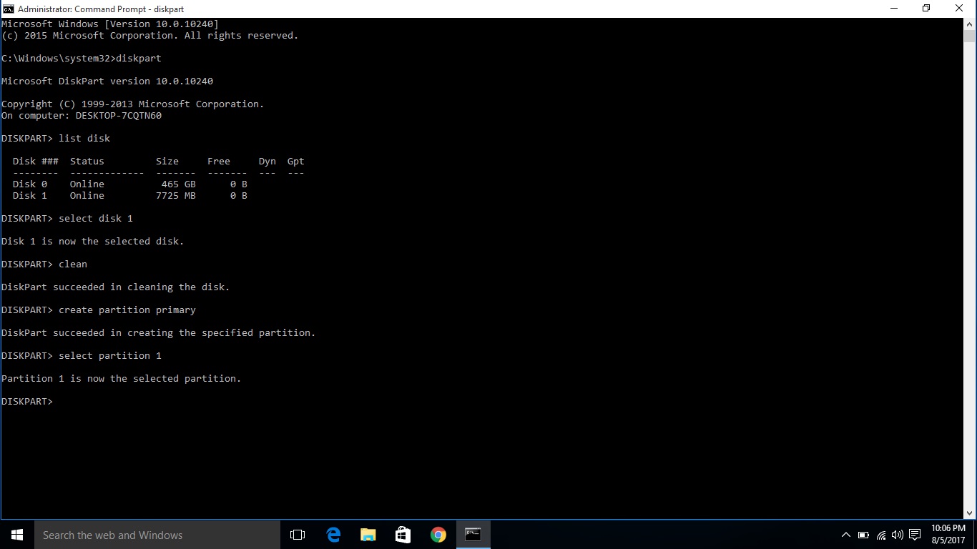
Task: Click the '465 GB' size value
Action: coord(179,184)
